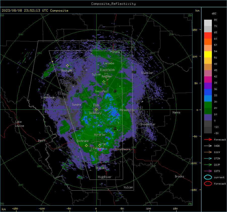Select the pink 42-45 dBZ color swatch
This screenshot has height=212, width=227.
point(208,73)
